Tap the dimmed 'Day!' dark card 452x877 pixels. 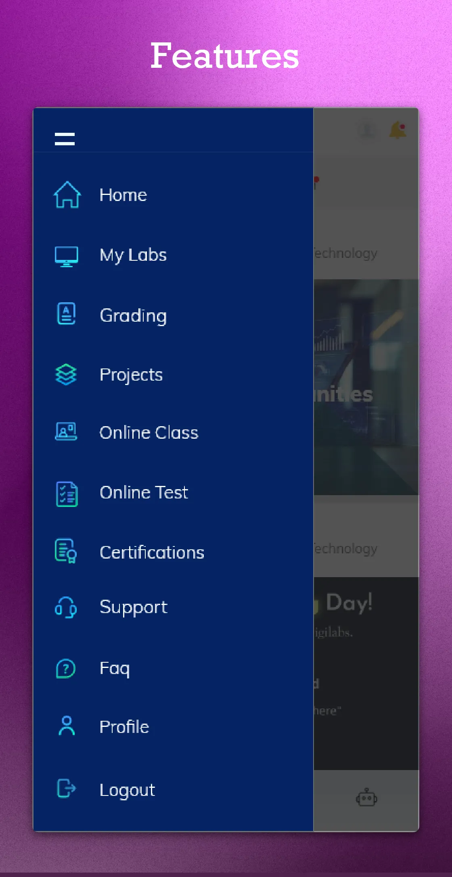366,673
